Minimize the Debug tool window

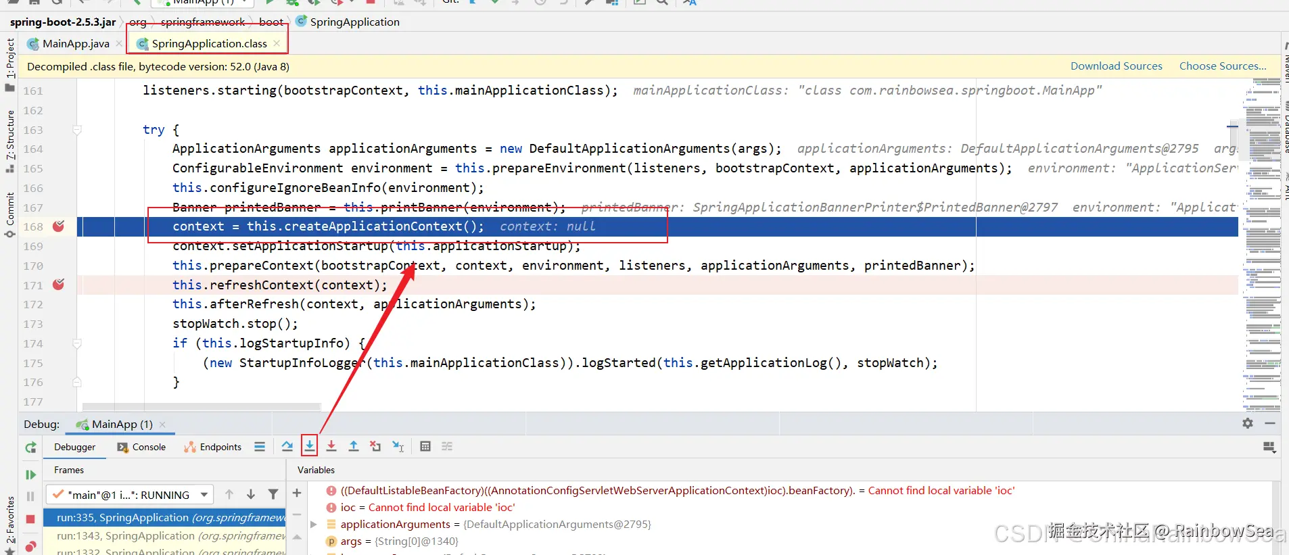pyautogui.click(x=1270, y=423)
